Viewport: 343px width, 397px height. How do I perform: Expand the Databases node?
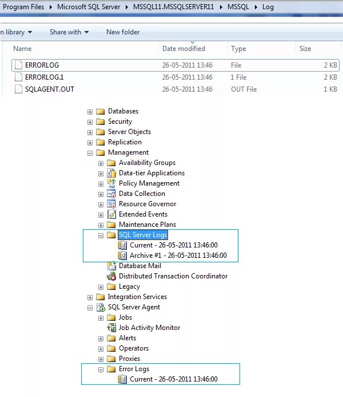pyautogui.click(x=90, y=112)
